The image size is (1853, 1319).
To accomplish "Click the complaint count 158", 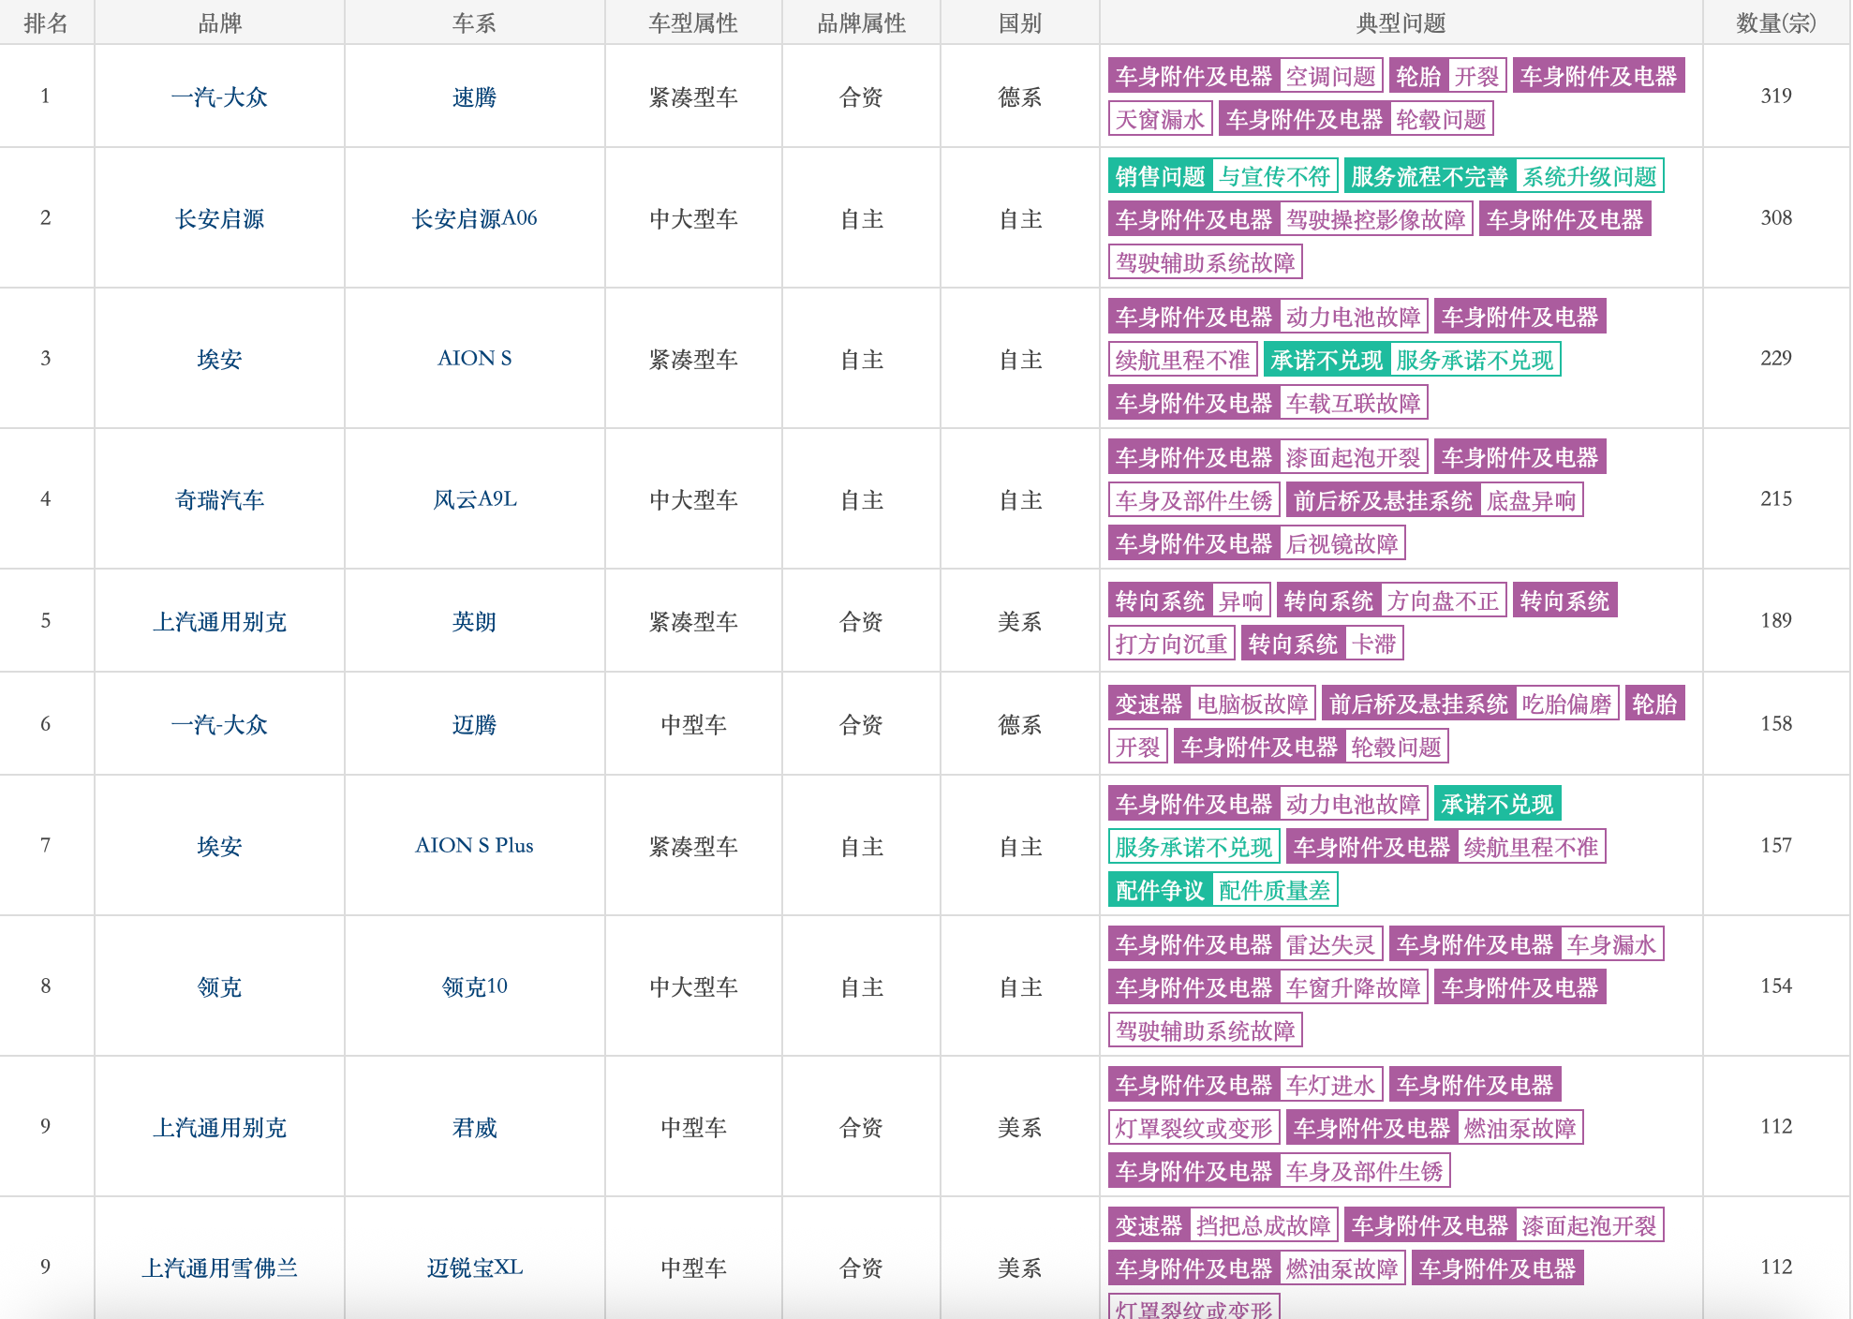I will [1776, 723].
